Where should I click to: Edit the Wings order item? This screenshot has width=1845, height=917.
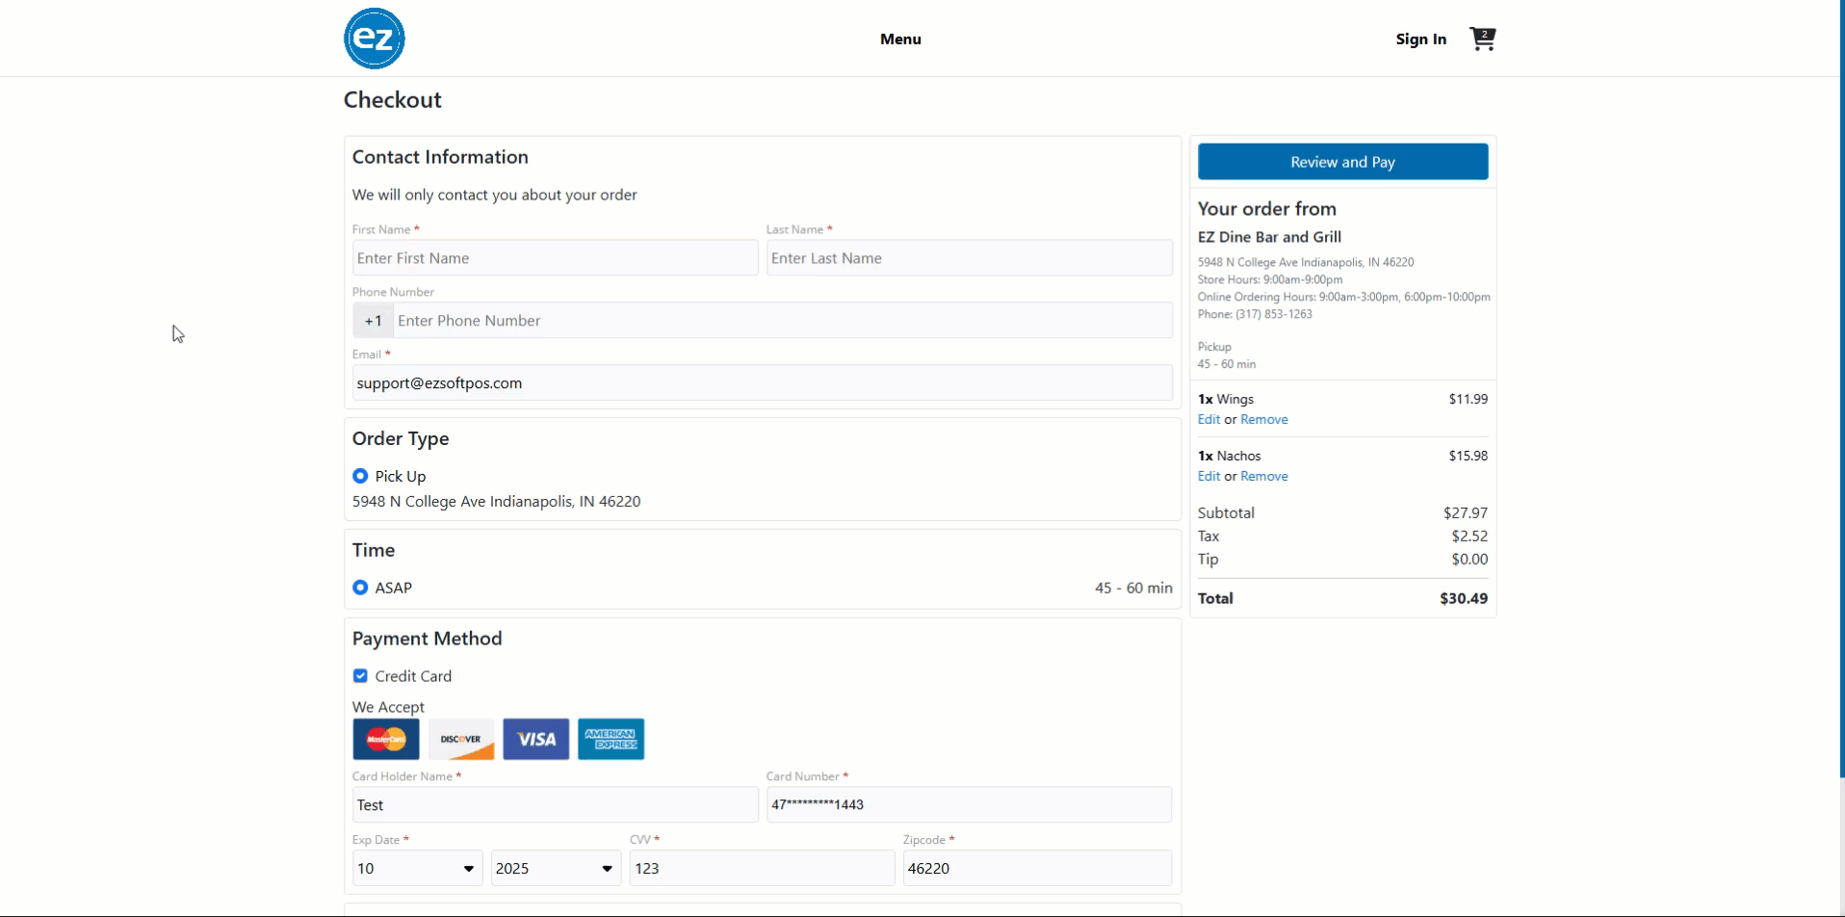tap(1208, 420)
